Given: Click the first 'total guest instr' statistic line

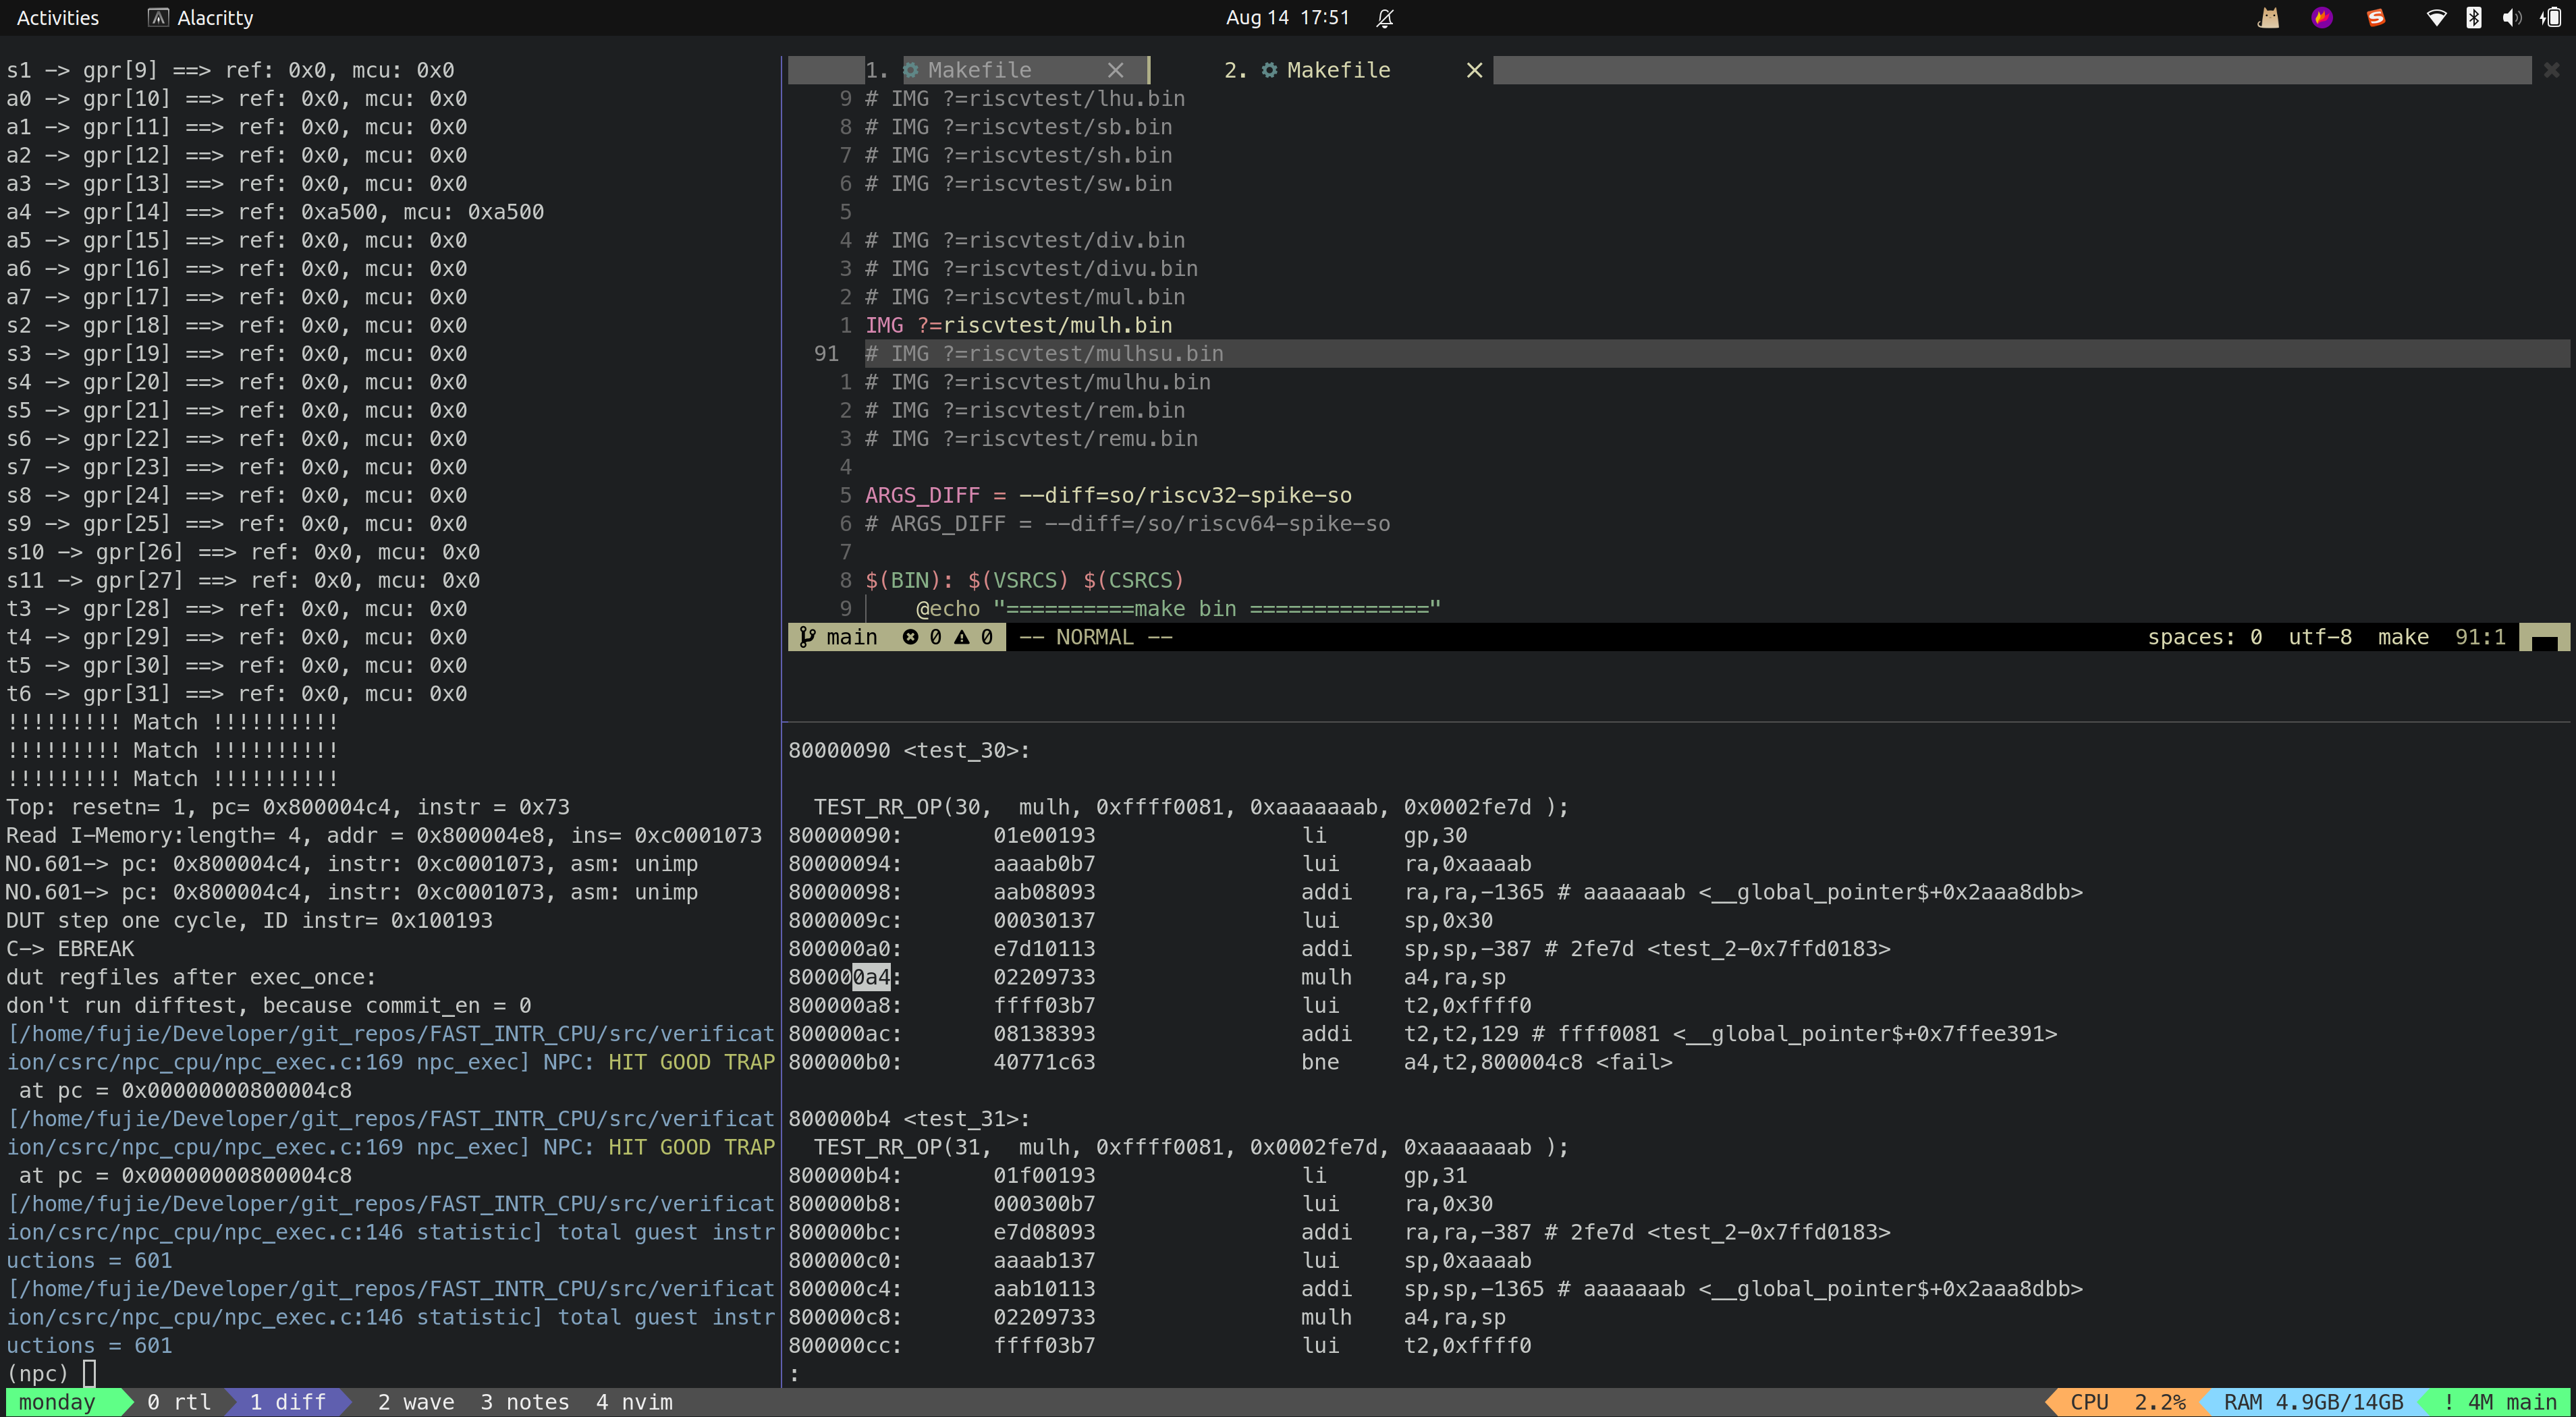Looking at the screenshot, I should click(x=390, y=1232).
